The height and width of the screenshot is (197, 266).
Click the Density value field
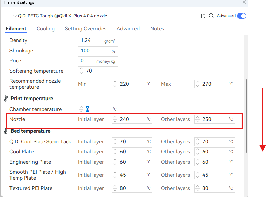pos(91,40)
